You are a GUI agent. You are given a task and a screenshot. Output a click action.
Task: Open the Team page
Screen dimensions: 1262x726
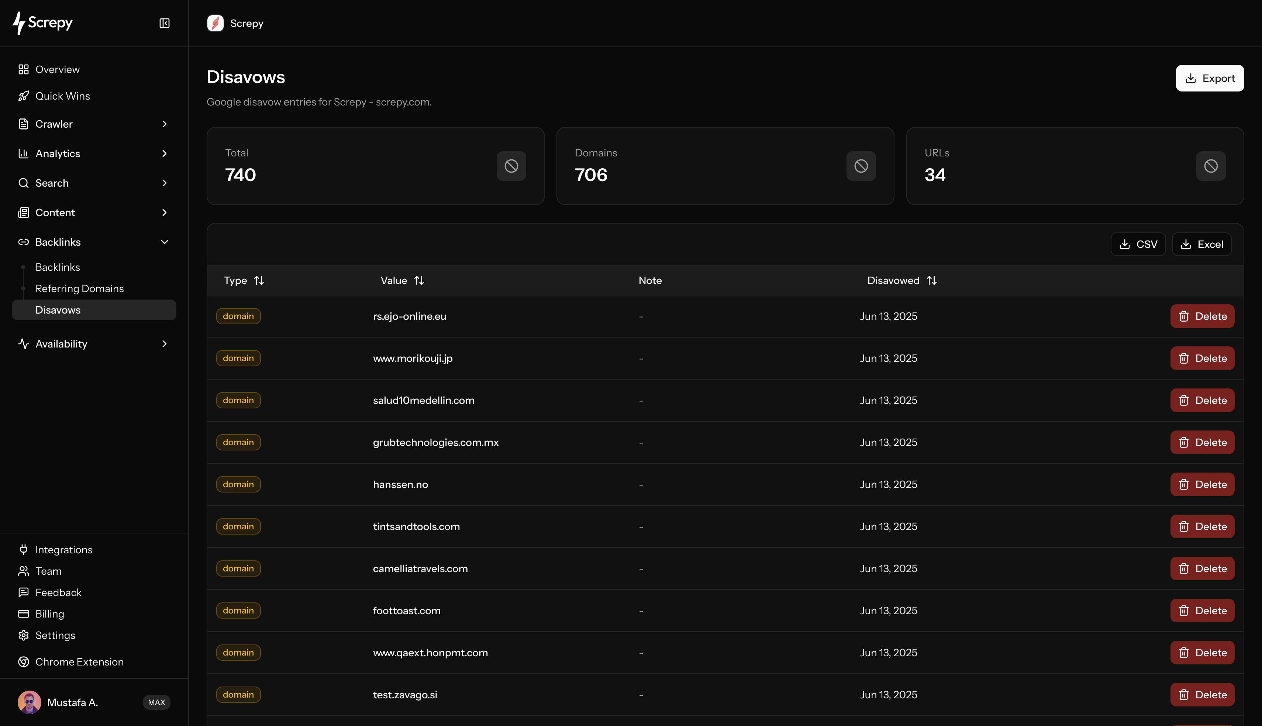coord(48,571)
